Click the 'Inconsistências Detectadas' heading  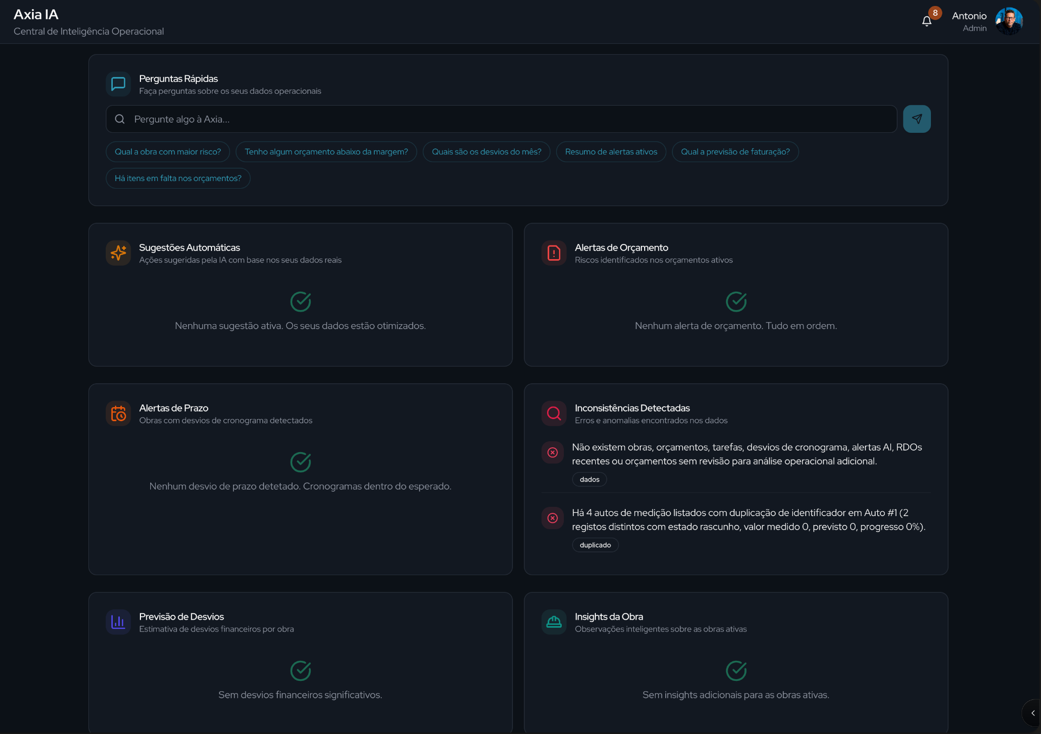[x=632, y=408]
